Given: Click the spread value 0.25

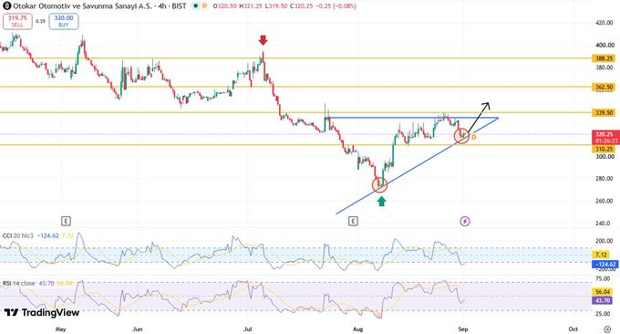Looking at the screenshot, I should 41,21.
